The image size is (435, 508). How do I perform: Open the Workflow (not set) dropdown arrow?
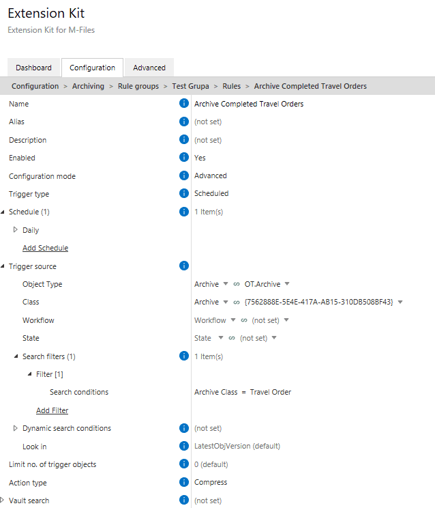pyautogui.click(x=286, y=320)
